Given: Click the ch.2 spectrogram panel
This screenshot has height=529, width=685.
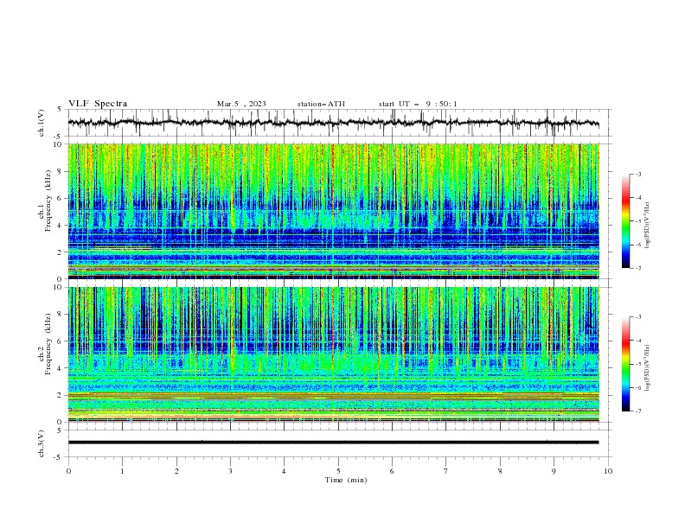Looking at the screenshot, I should click(334, 354).
